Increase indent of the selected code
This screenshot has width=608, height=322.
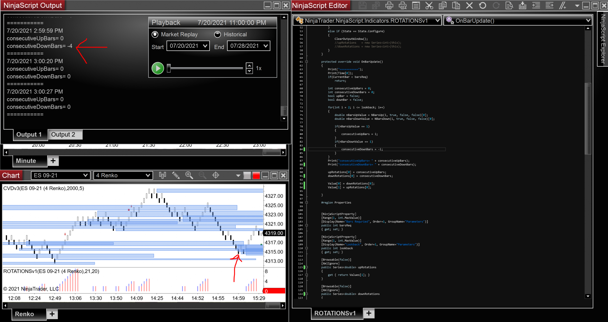tap(549, 5)
